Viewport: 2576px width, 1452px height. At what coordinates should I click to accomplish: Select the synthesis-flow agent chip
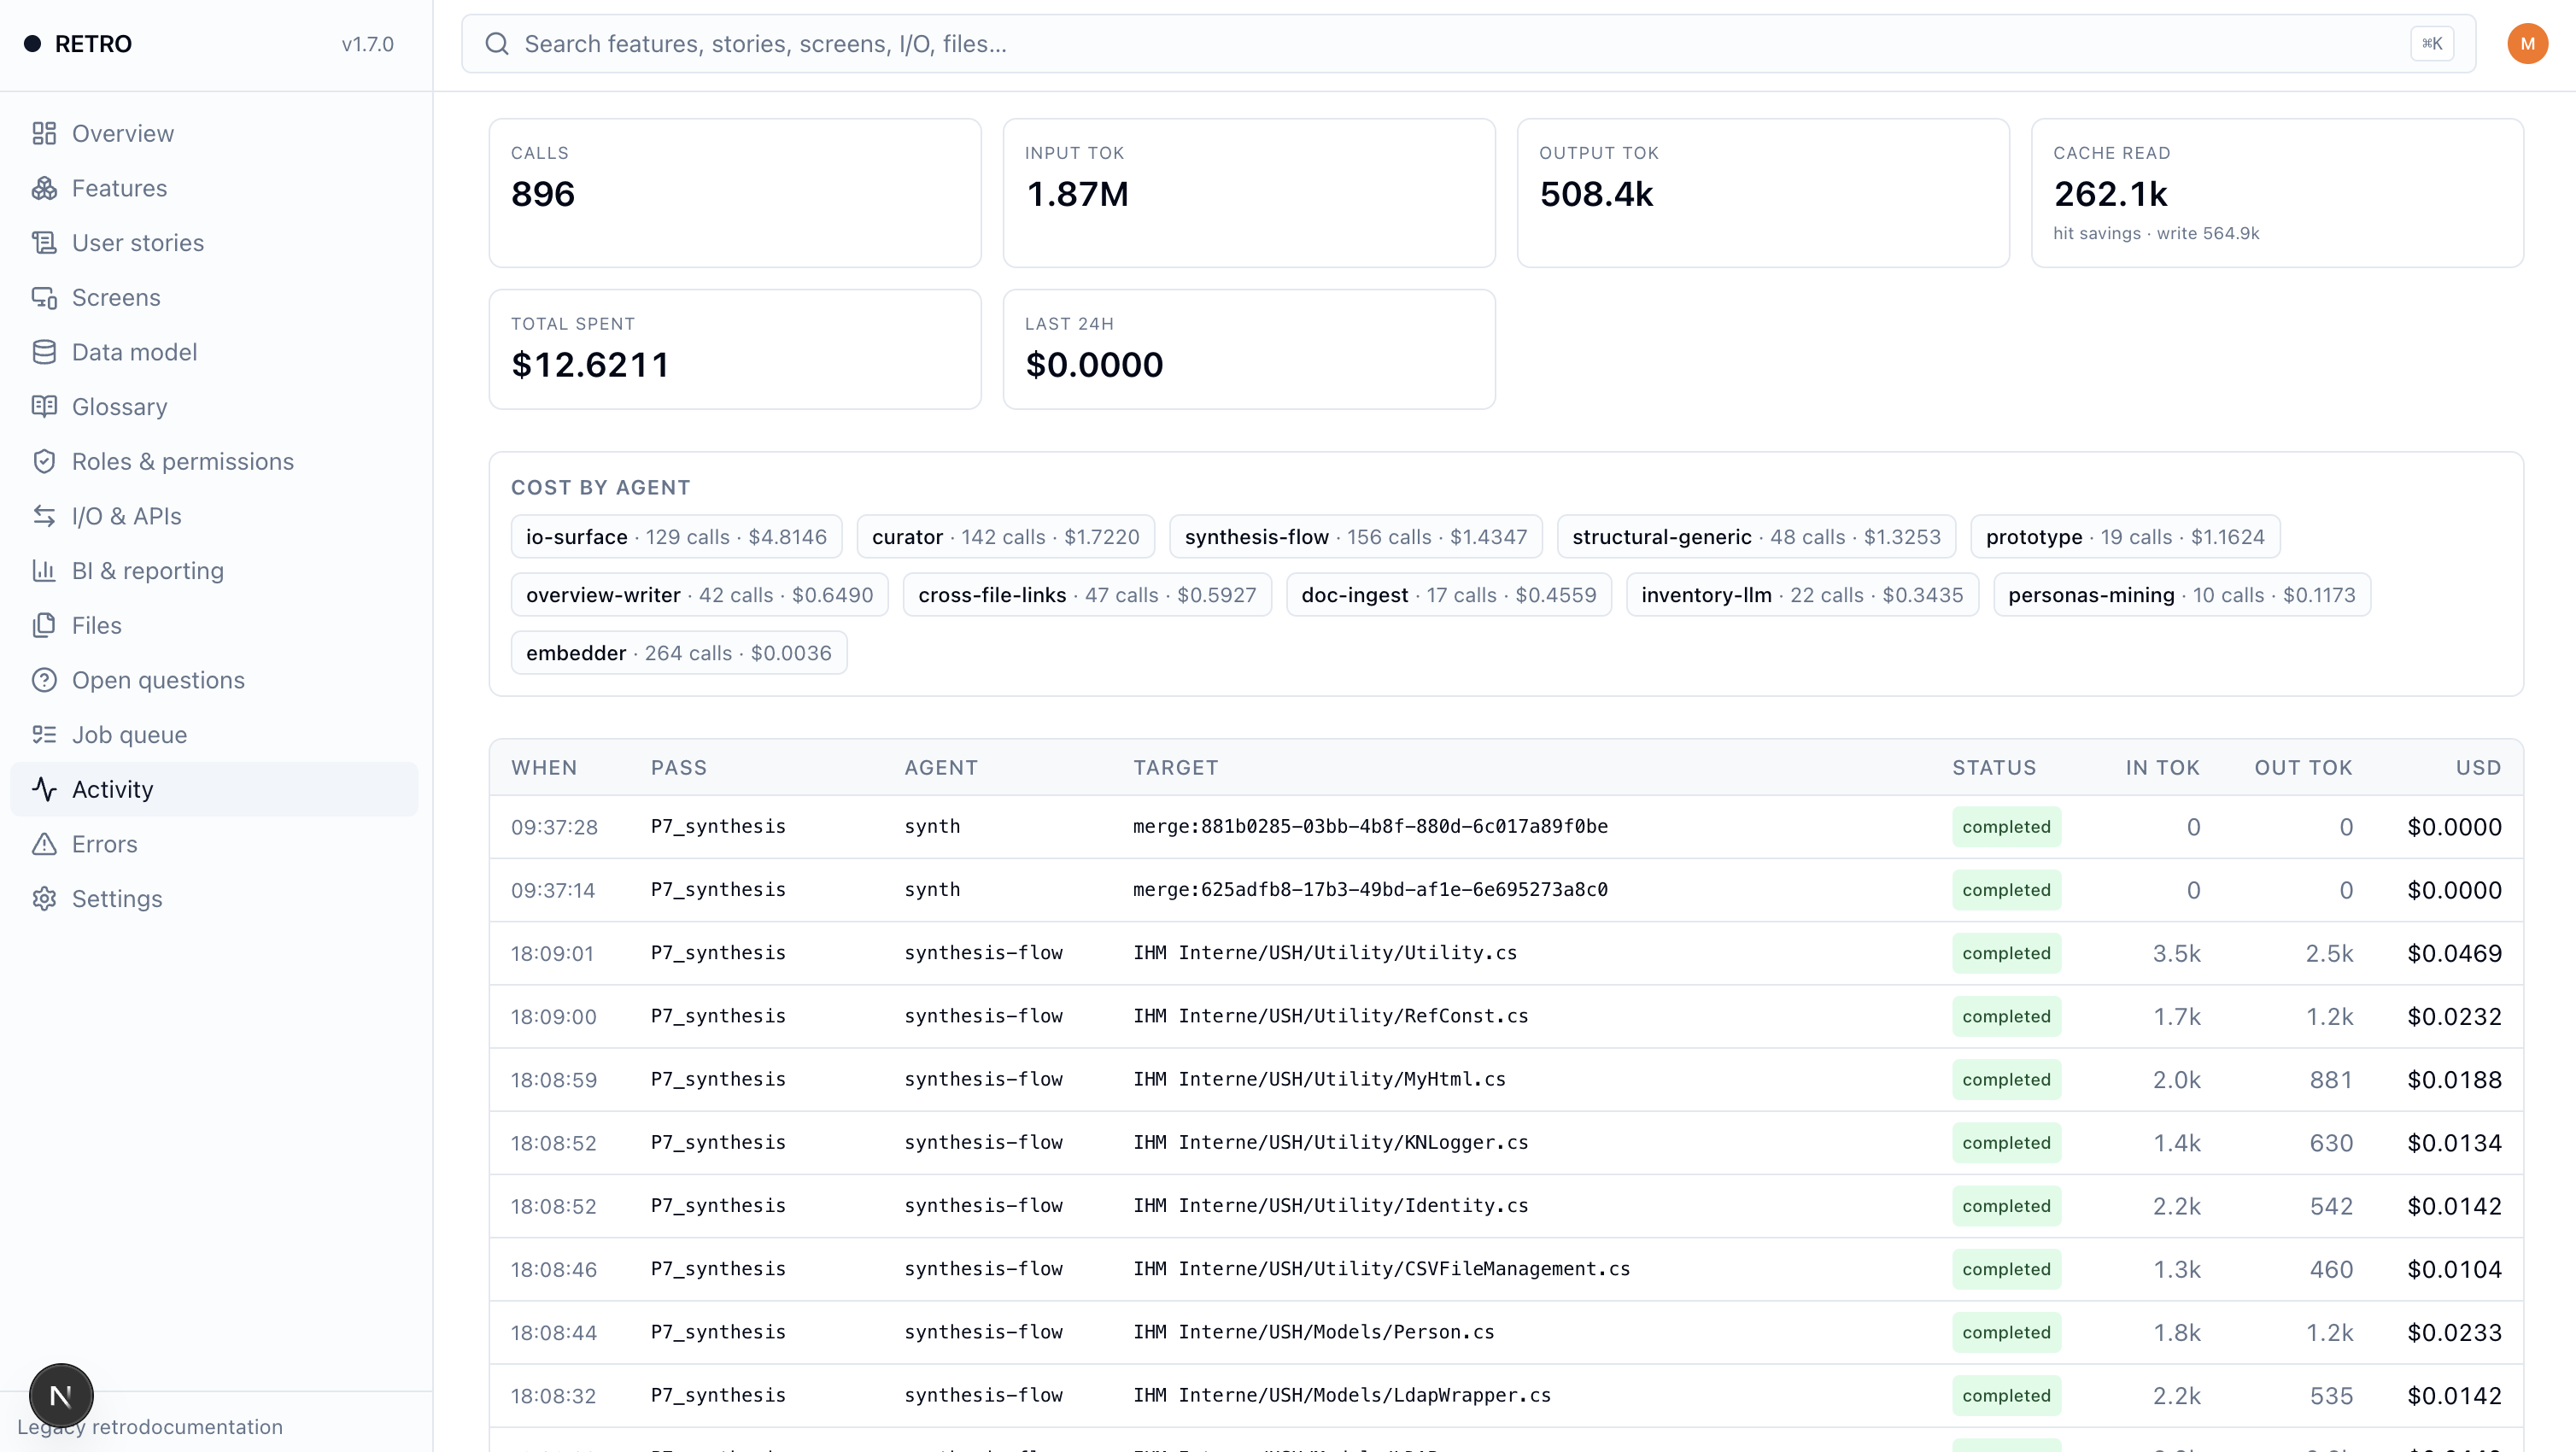[x=1356, y=537]
